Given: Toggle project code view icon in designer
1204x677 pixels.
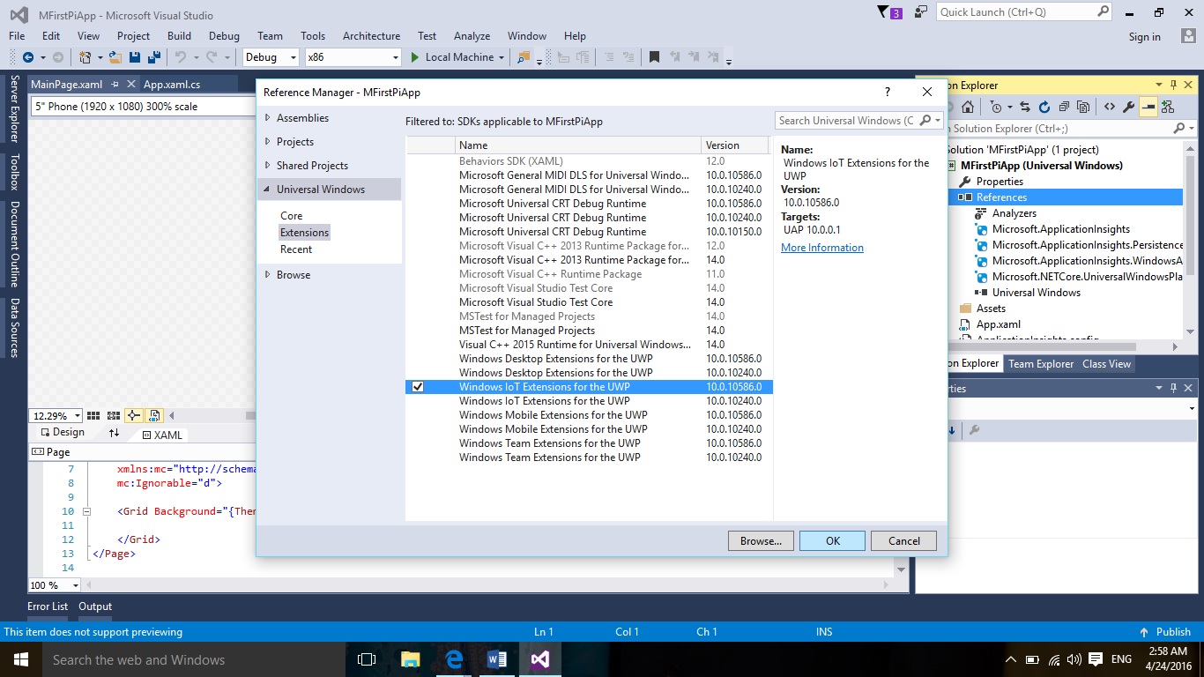Looking at the screenshot, I should pyautogui.click(x=154, y=415).
